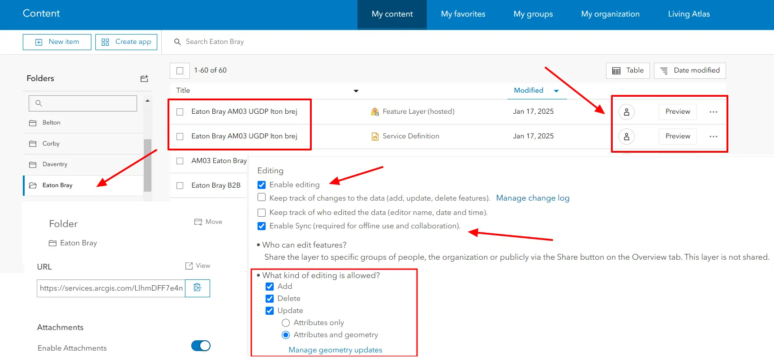774x360 pixels.
Task: Switch to My organization tab
Action: click(610, 14)
